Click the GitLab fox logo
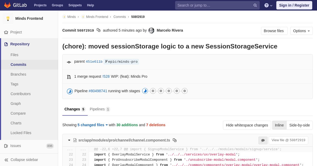Screen dimensions: 317x166 (7, 5)
